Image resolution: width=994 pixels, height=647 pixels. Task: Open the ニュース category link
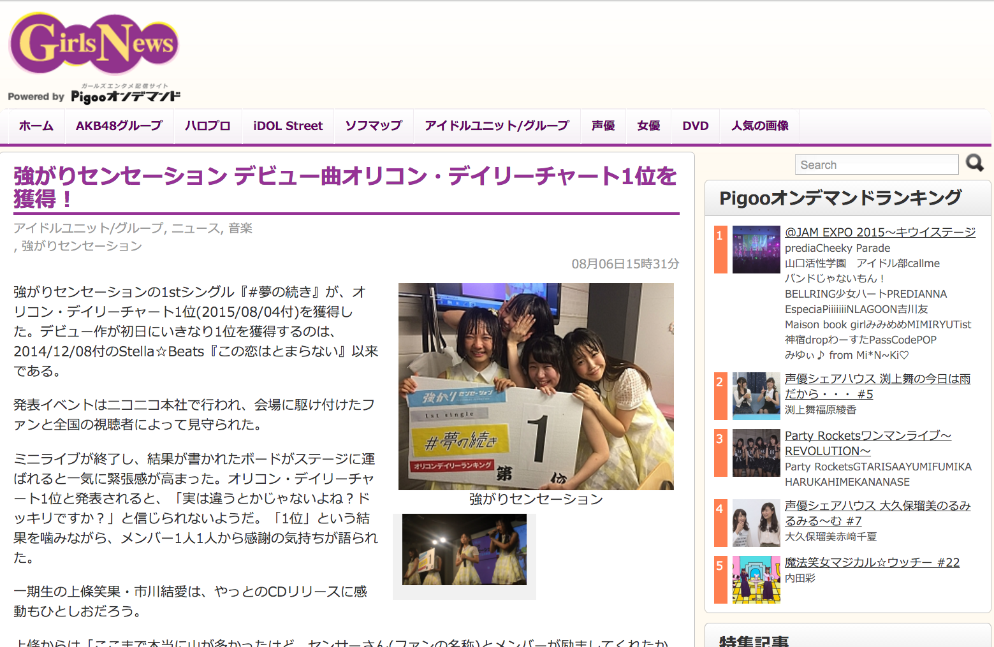point(196,228)
